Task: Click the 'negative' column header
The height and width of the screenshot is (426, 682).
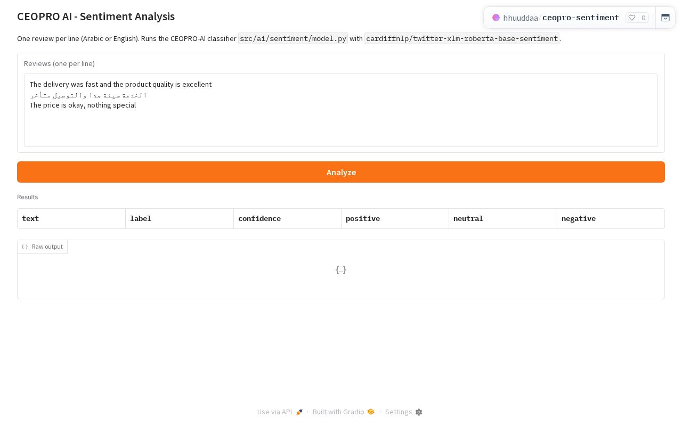Action: [611, 218]
